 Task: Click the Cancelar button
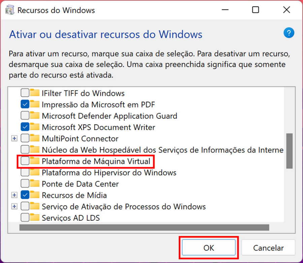click(268, 248)
